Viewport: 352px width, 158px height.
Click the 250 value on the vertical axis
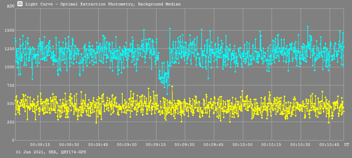point(10,122)
